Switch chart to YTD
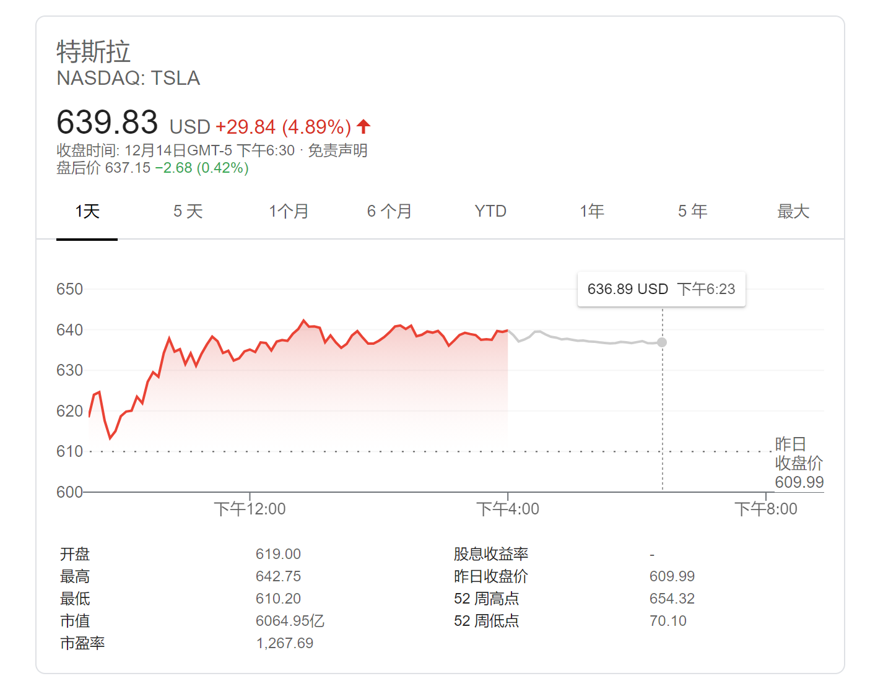This screenshot has width=870, height=689. pos(490,212)
